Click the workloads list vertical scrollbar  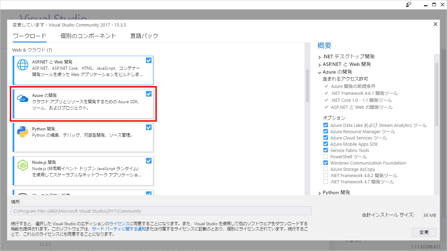point(307,85)
